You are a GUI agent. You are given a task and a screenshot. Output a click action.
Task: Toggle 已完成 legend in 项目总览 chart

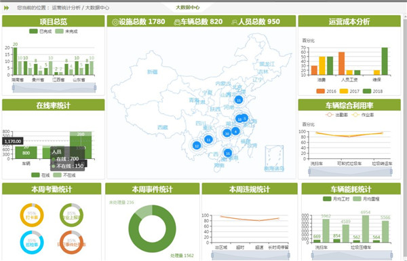point(41,31)
